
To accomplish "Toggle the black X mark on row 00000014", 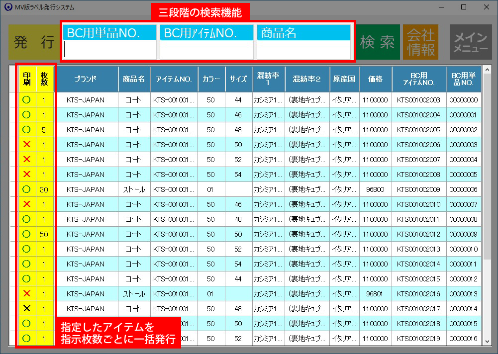I will point(27,309).
